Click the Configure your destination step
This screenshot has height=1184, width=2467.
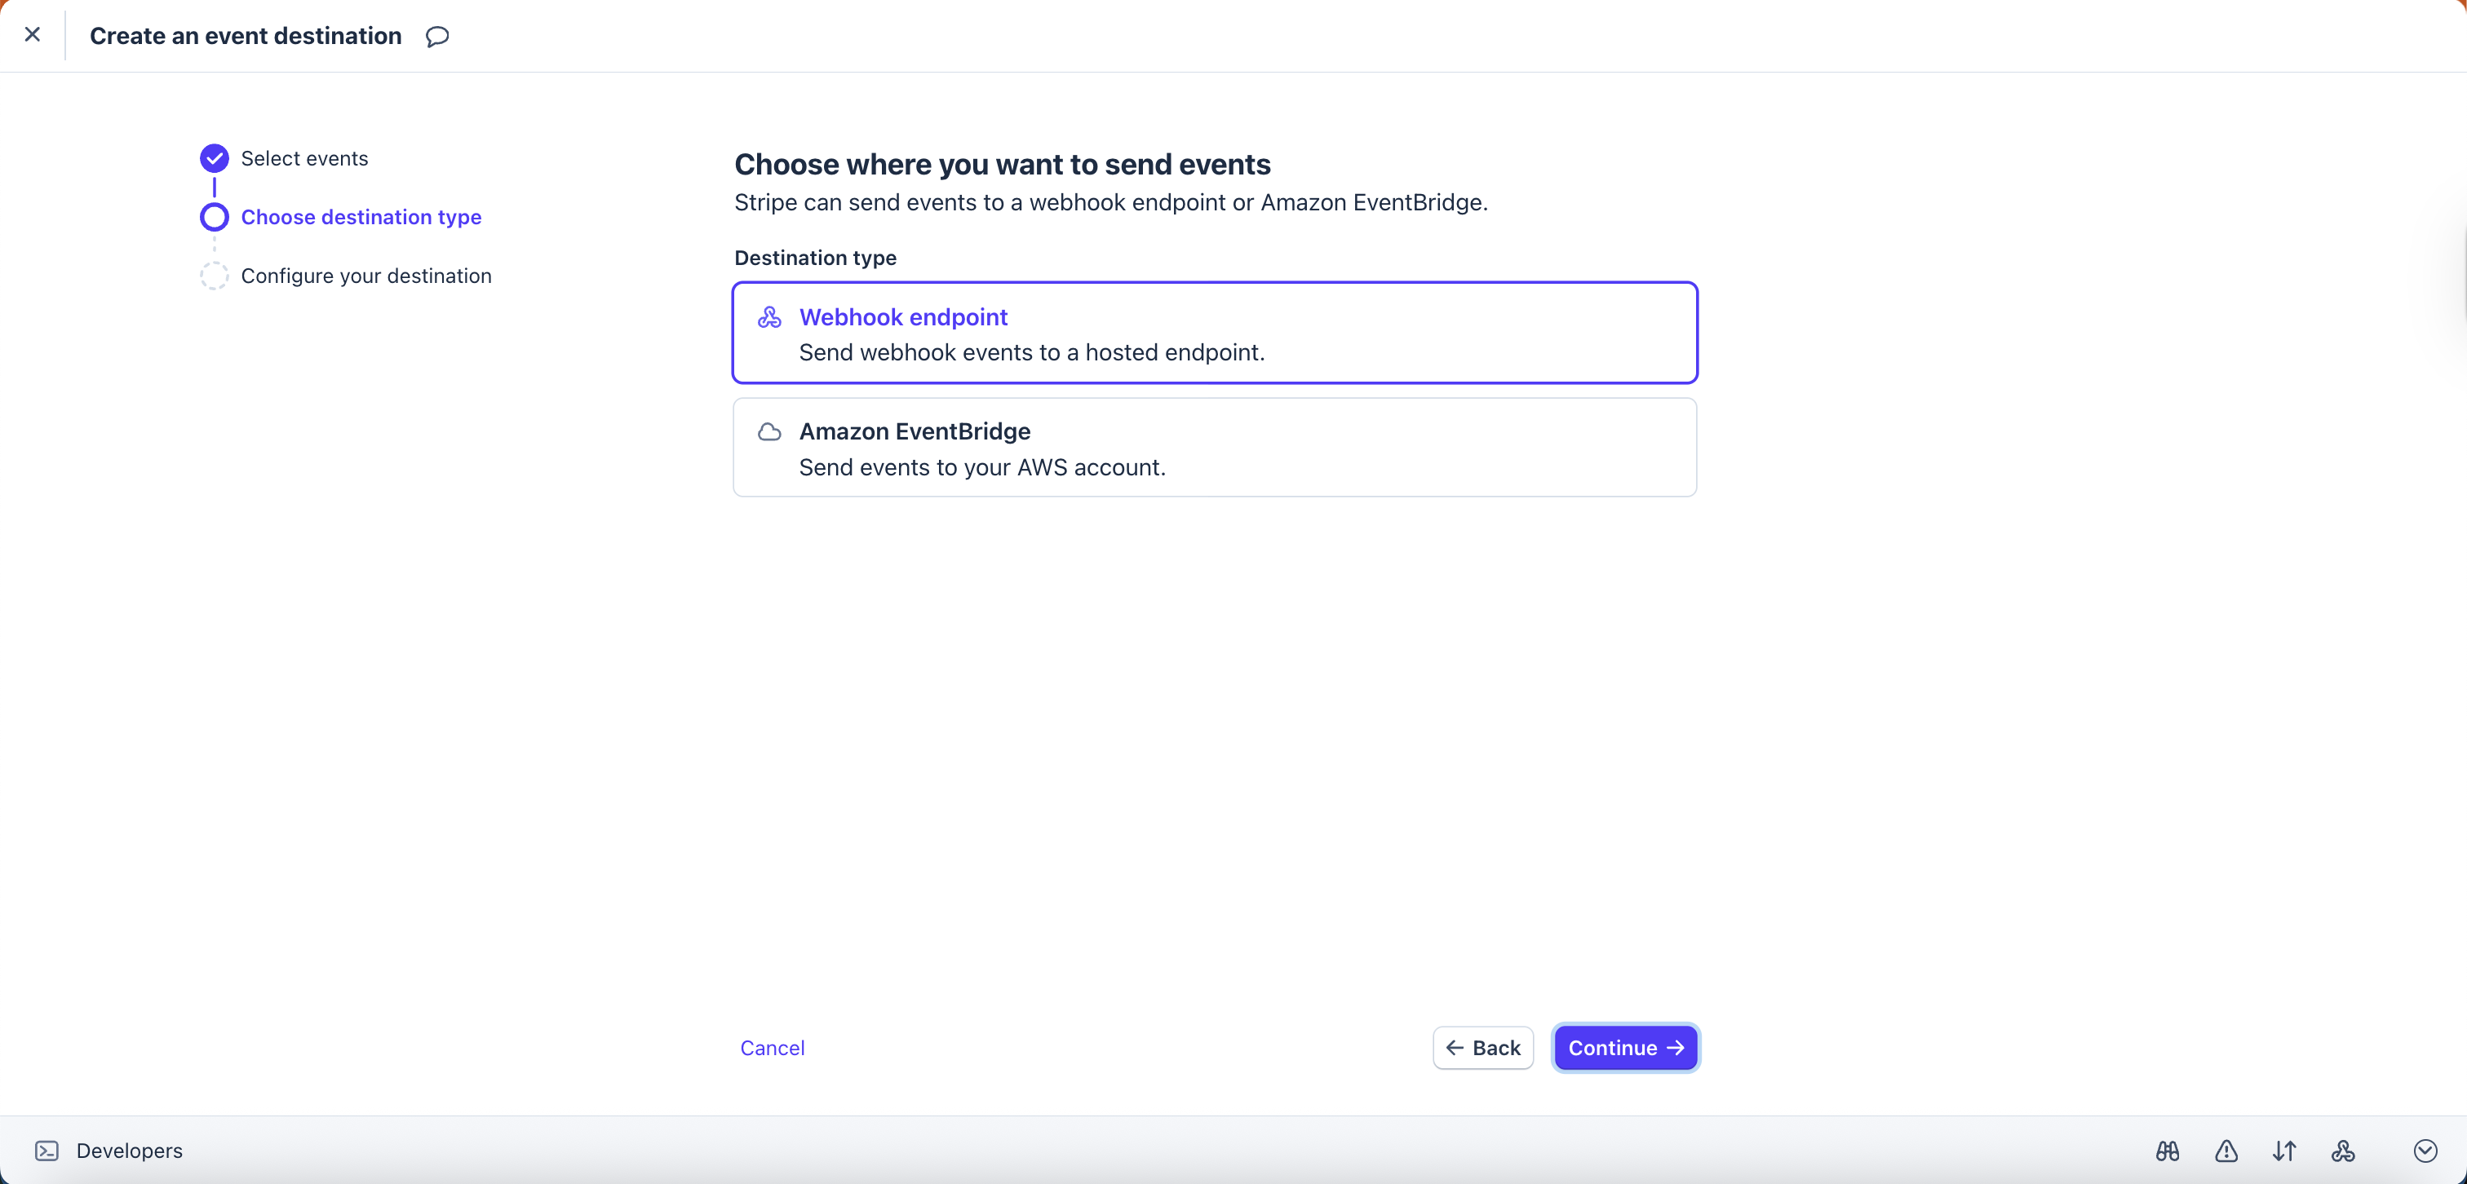coord(365,276)
